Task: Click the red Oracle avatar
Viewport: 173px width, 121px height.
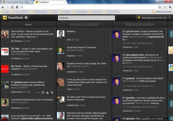Action: click(5, 69)
